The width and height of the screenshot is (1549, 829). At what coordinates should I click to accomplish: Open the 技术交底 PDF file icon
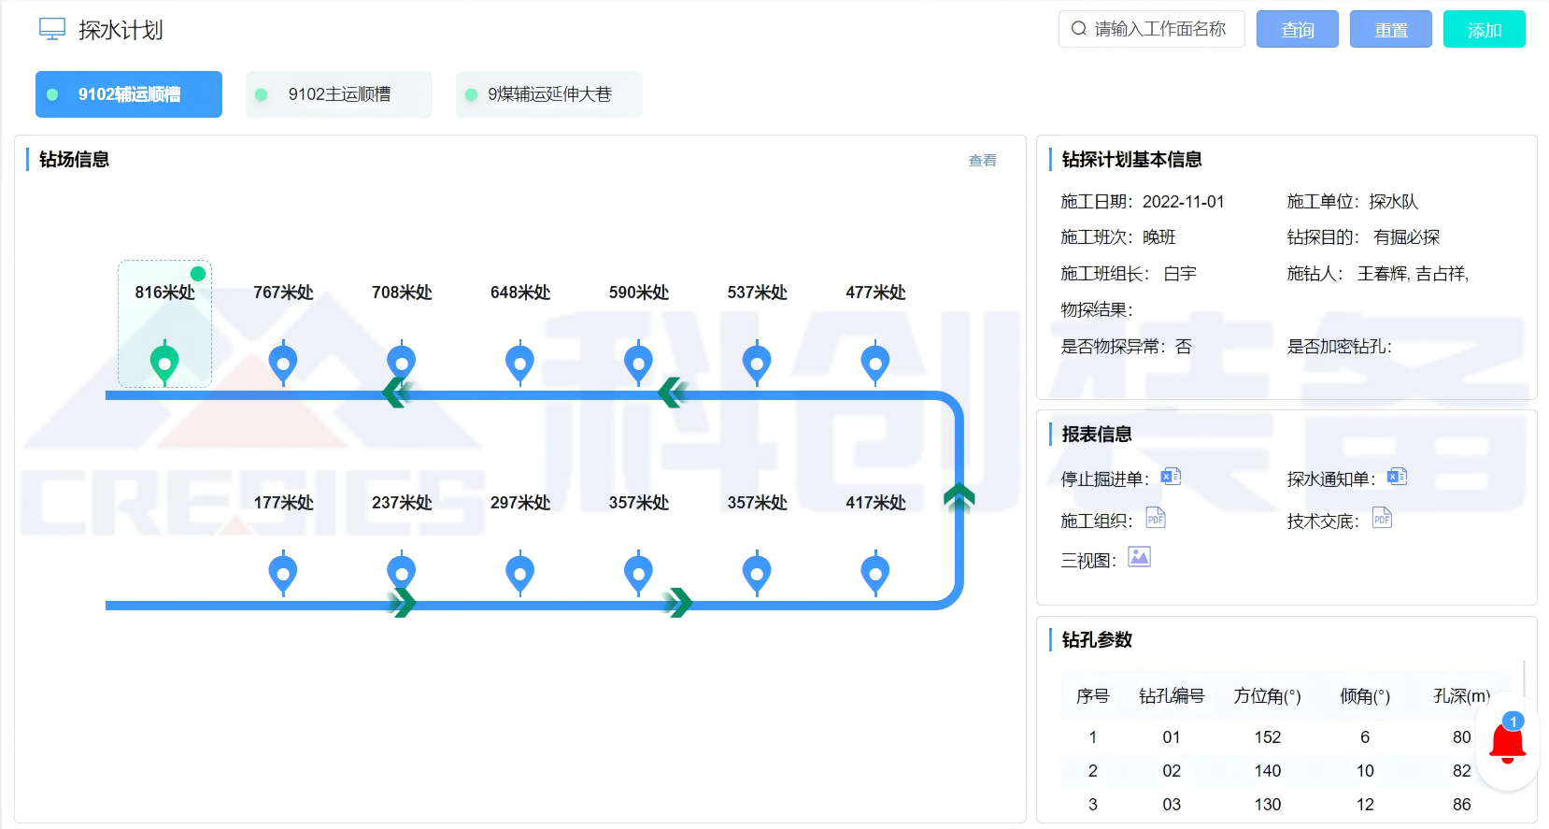tap(1382, 519)
